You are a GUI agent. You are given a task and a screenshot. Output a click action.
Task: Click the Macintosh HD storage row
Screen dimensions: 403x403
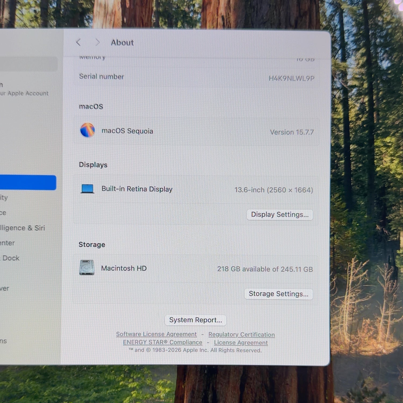(196, 269)
